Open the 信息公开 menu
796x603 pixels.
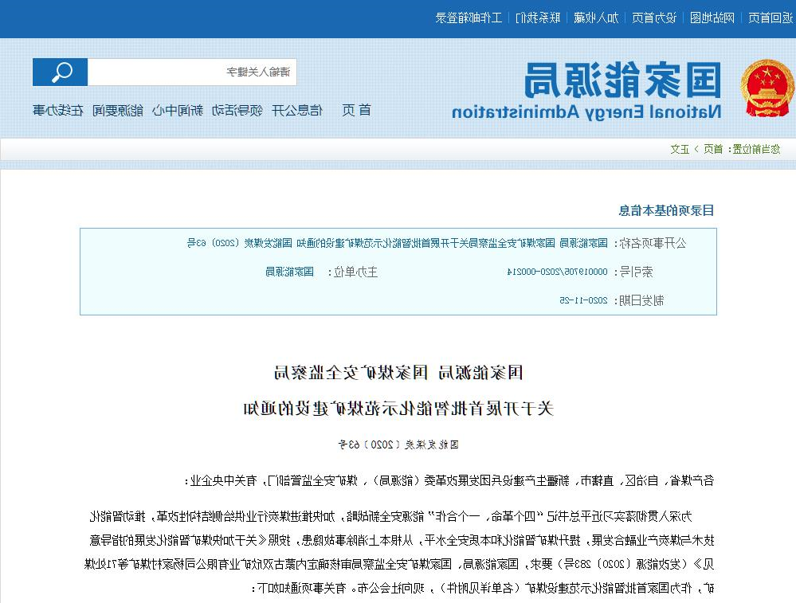(298, 110)
